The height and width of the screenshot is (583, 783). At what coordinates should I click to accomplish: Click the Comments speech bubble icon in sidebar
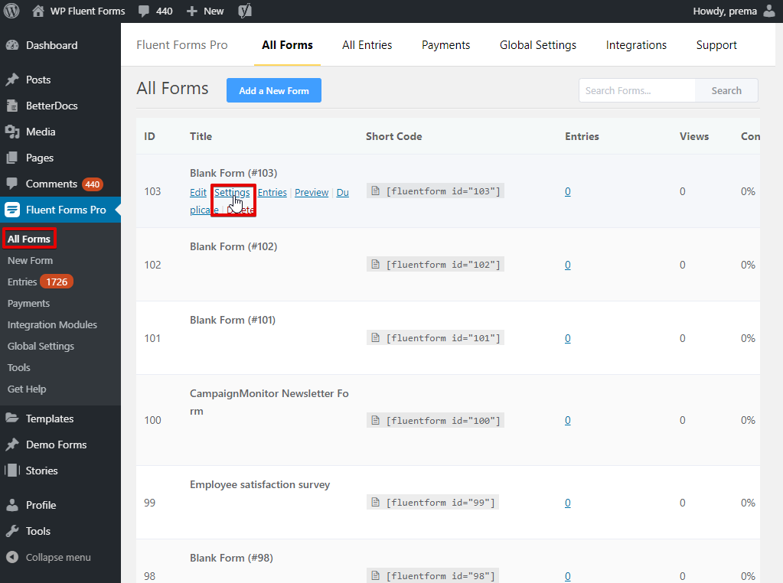[x=12, y=183]
